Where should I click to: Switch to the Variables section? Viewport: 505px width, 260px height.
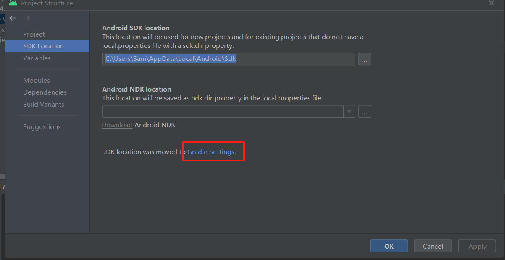(37, 58)
